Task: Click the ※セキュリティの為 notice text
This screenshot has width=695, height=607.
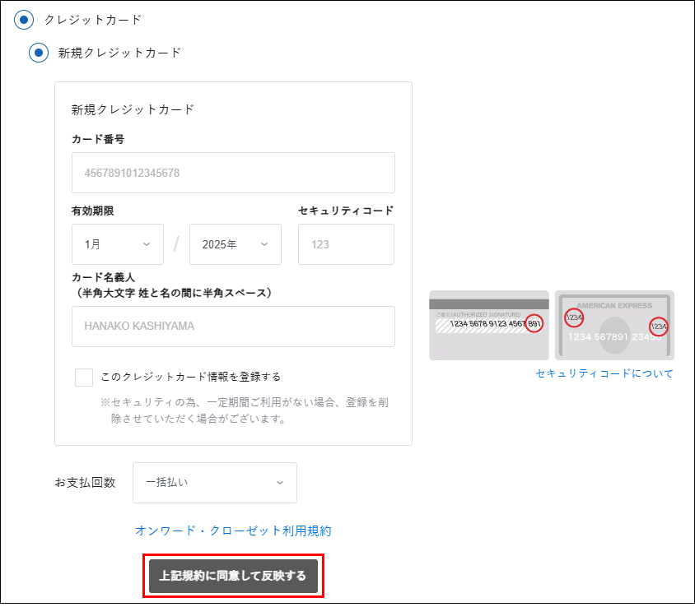Action: pyautogui.click(x=245, y=410)
